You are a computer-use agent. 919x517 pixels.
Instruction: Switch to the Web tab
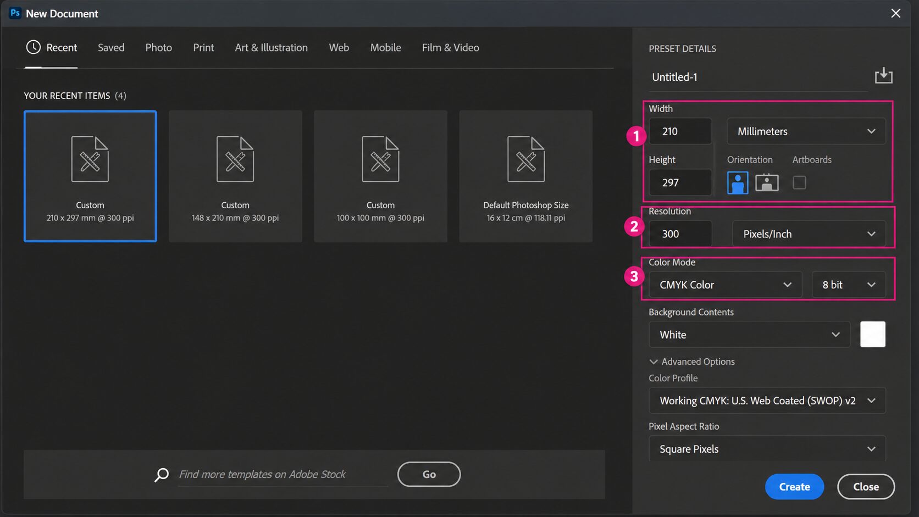(x=339, y=48)
